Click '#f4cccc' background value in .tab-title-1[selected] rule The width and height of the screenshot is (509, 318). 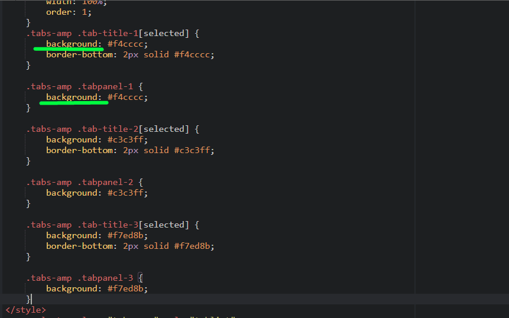(x=125, y=44)
